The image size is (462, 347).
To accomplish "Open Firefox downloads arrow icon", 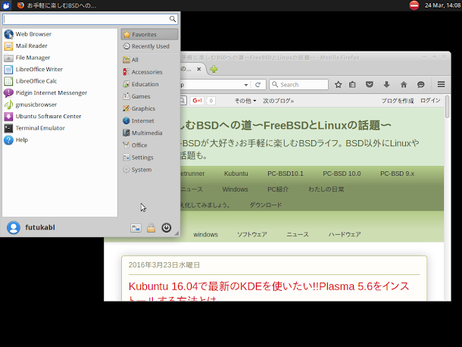I will [x=386, y=85].
